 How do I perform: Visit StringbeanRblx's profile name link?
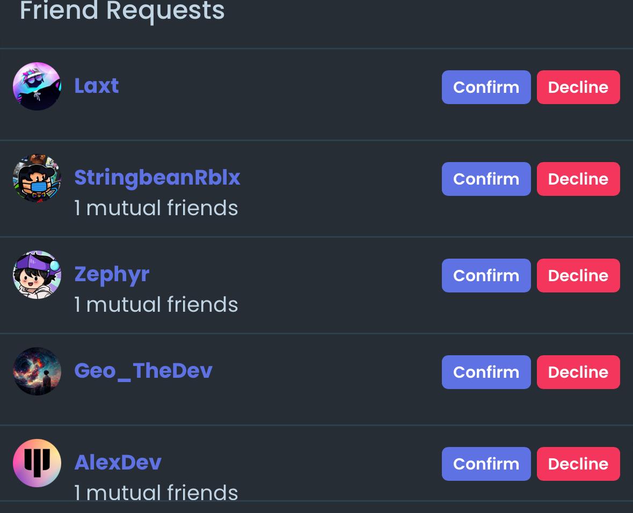pyautogui.click(x=157, y=178)
